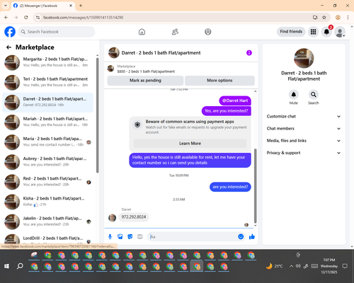Open Windows taskbar search
354x283 pixels.
pos(20,266)
